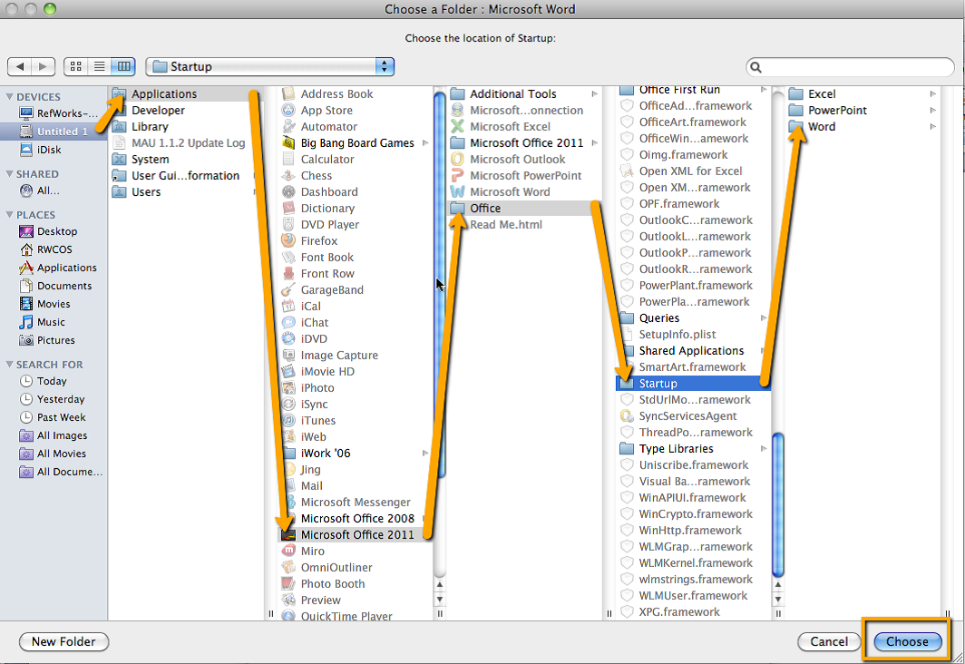Select Startup folder in Office column

pyautogui.click(x=694, y=383)
